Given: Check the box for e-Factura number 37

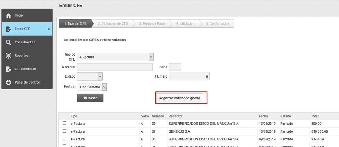Looking at the screenshot, I should pyautogui.click(x=65, y=131).
